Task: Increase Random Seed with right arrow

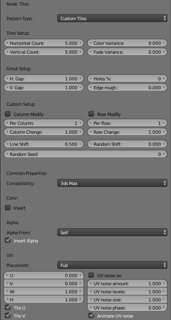Action: pyautogui.click(x=164, y=154)
